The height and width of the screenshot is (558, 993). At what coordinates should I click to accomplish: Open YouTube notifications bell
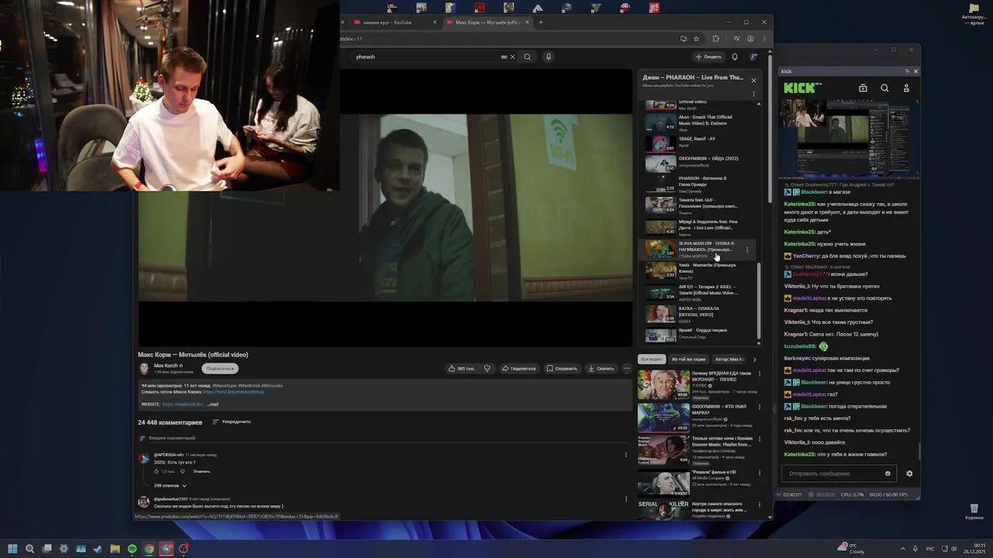tap(735, 57)
